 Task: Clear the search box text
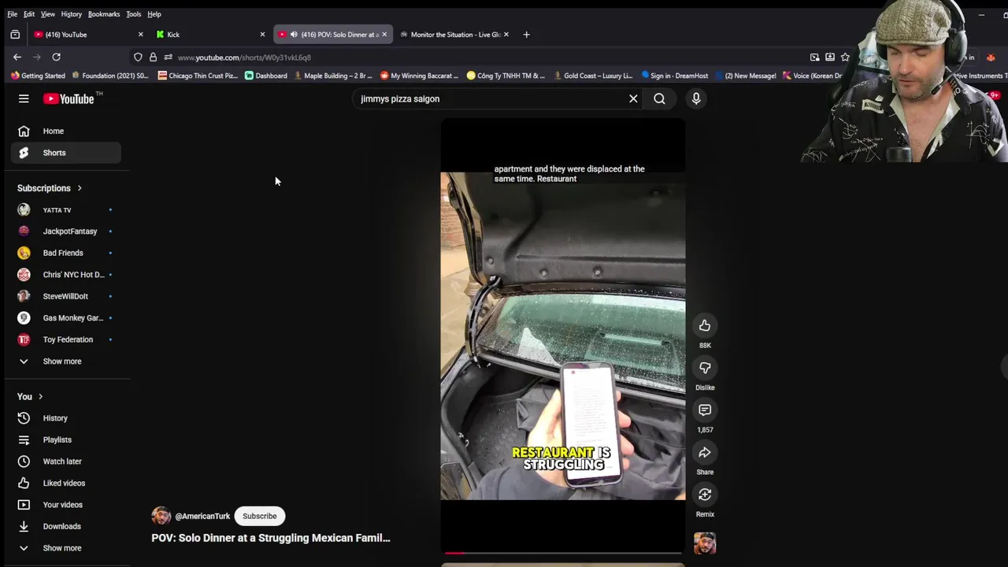[x=633, y=98]
